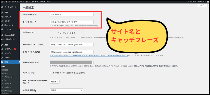Open the メディア library icon in main sidebar
The height and width of the screenshot is (95, 210).
[2, 17]
